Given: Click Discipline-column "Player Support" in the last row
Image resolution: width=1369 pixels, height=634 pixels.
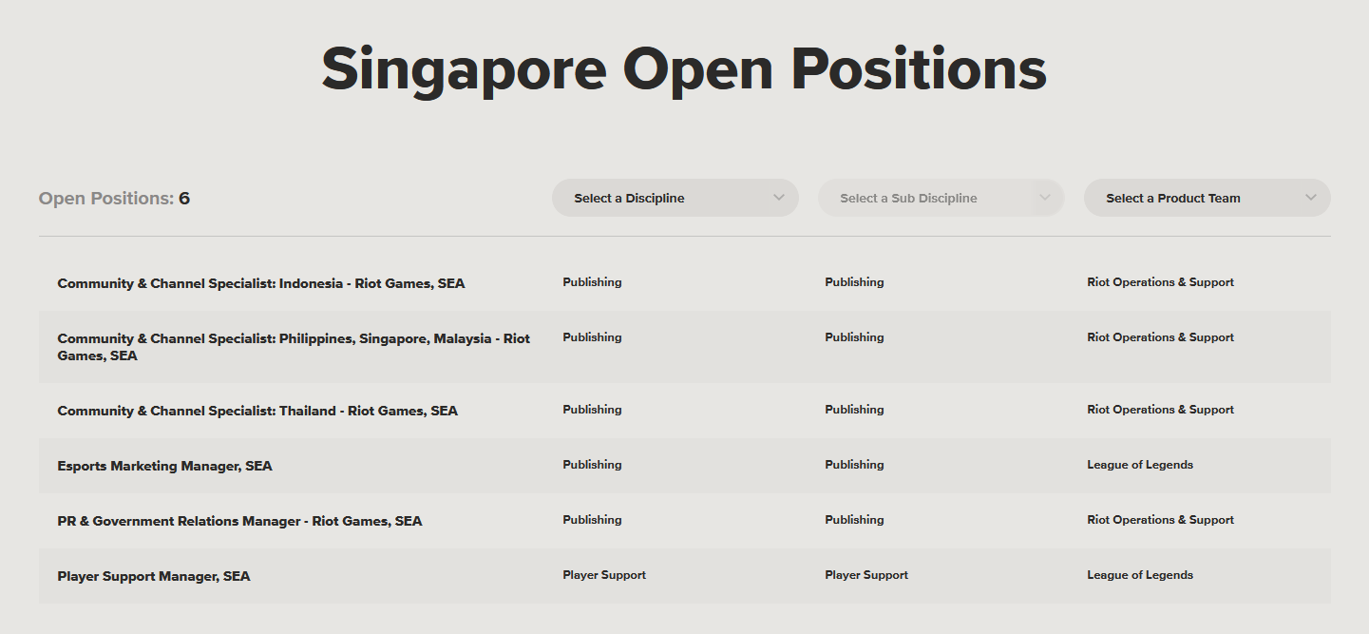Looking at the screenshot, I should [x=604, y=575].
